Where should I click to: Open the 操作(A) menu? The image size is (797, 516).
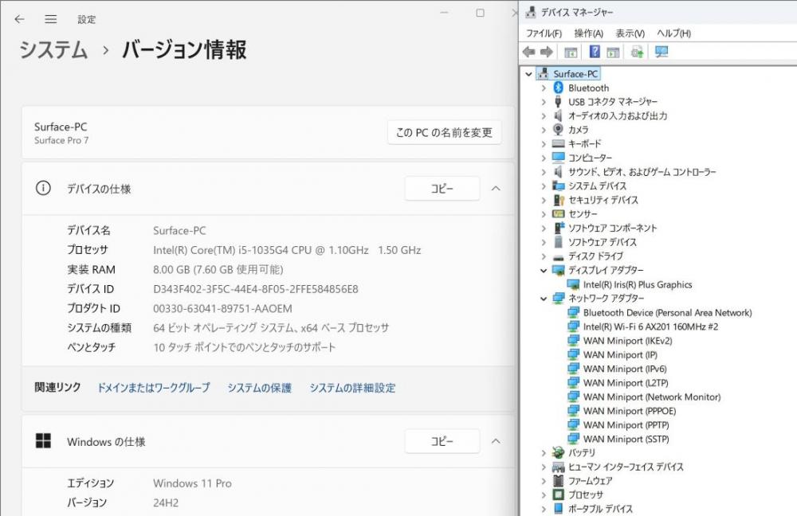(x=589, y=33)
